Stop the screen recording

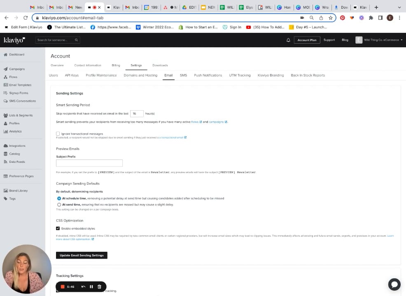click(x=63, y=287)
